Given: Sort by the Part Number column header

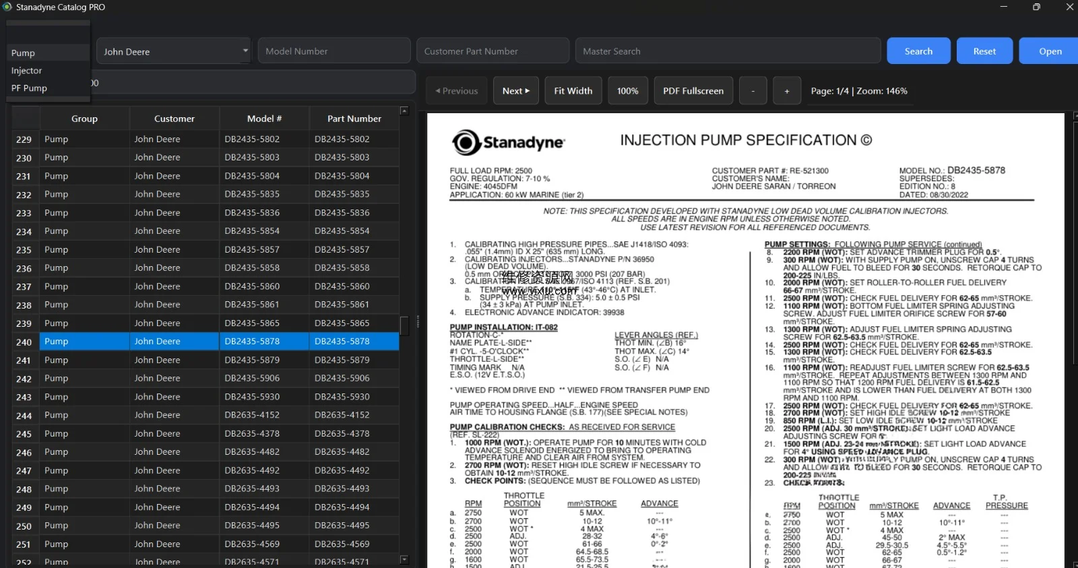Looking at the screenshot, I should pos(354,119).
